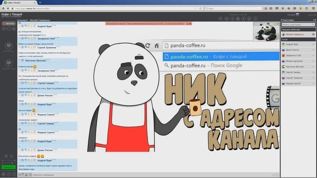This screenshot has height=178, width=317.
Task: Open the Русский language selector
Action: [x=293, y=15]
